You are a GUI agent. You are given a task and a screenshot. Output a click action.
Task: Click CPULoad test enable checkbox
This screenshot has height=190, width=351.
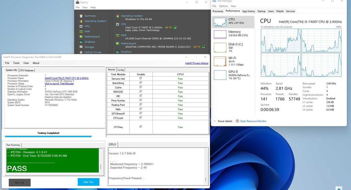(141, 118)
